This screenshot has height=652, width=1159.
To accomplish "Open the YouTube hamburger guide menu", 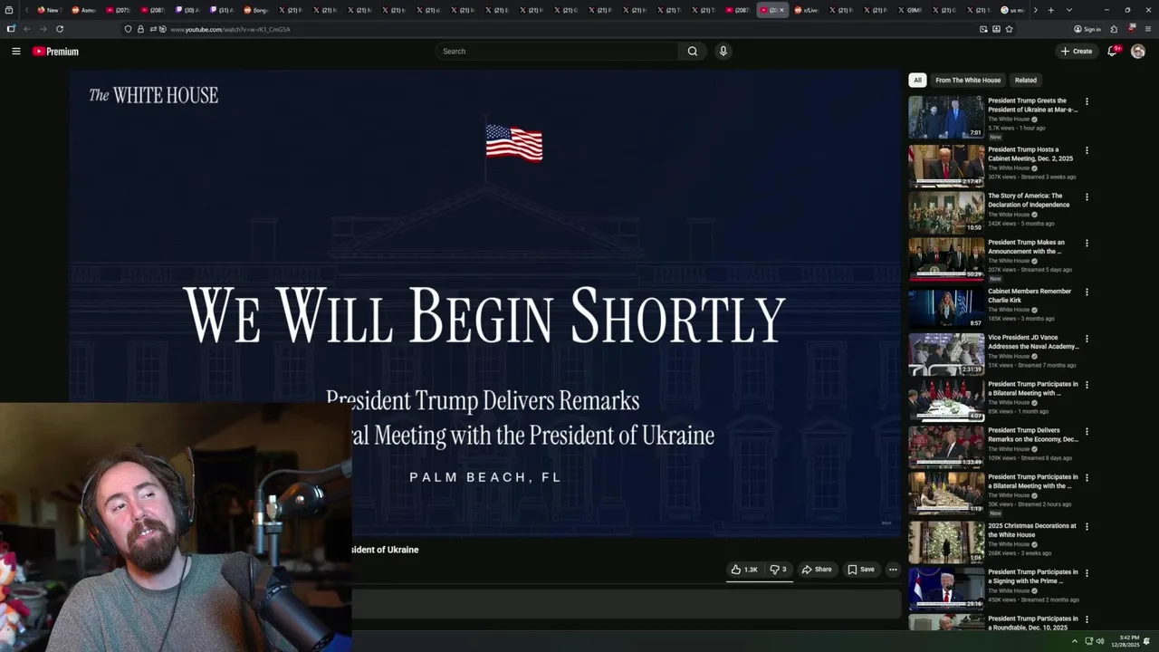I will (15, 52).
